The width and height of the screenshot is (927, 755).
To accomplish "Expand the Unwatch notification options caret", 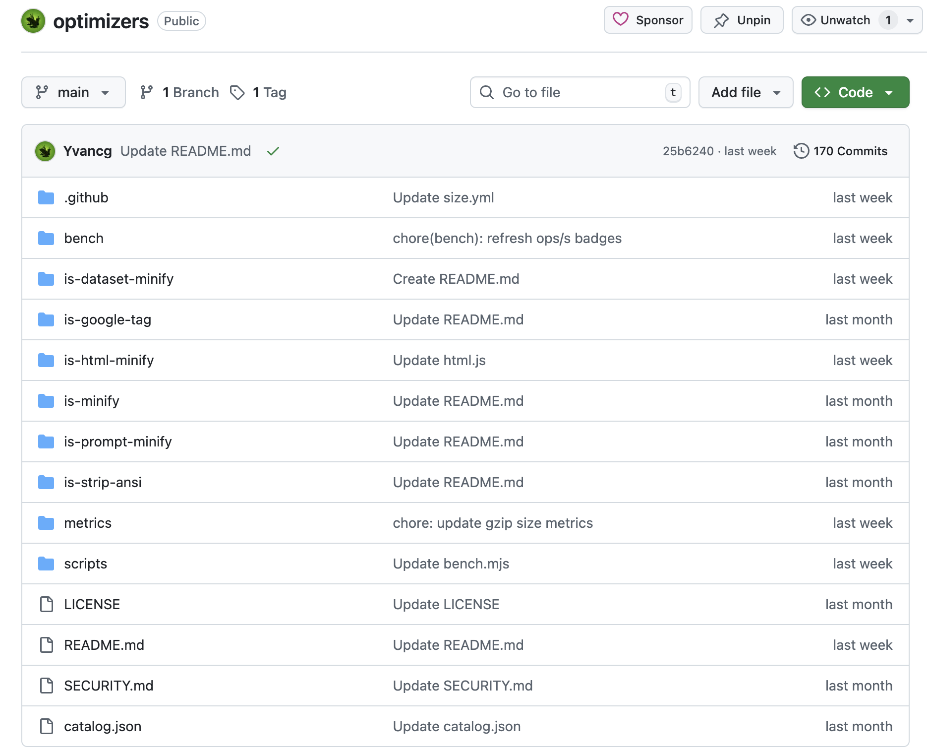I will coord(910,20).
